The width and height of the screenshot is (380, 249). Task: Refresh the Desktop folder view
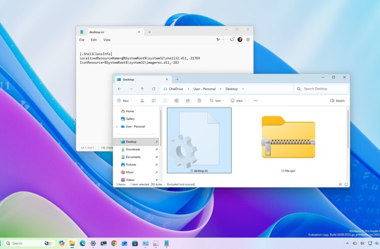coord(153,89)
